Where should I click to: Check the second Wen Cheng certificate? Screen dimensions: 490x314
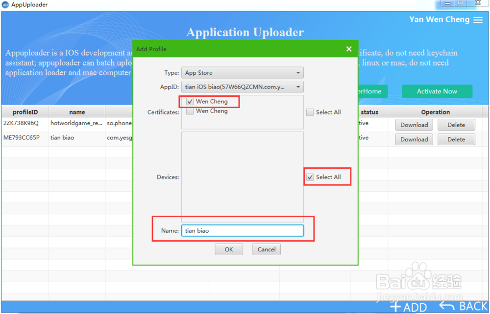tap(189, 111)
